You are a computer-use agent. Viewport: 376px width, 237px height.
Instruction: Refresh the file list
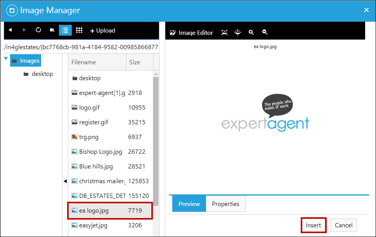[38, 30]
